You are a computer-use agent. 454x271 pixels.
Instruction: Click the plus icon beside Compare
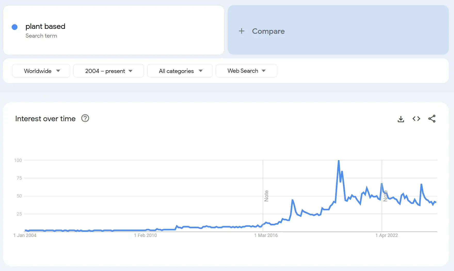click(242, 31)
